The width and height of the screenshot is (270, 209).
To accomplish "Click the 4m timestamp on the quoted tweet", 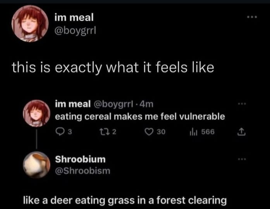I will click(x=148, y=104).
